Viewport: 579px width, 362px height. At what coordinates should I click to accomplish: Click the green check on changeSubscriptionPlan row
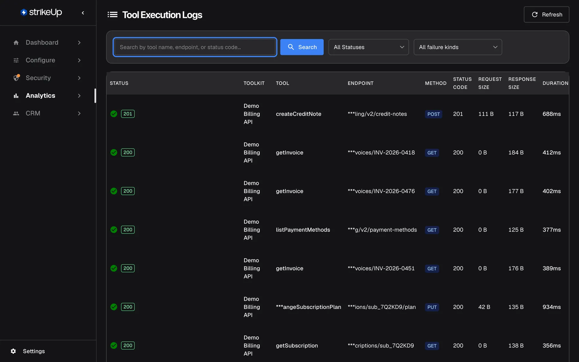[114, 307]
